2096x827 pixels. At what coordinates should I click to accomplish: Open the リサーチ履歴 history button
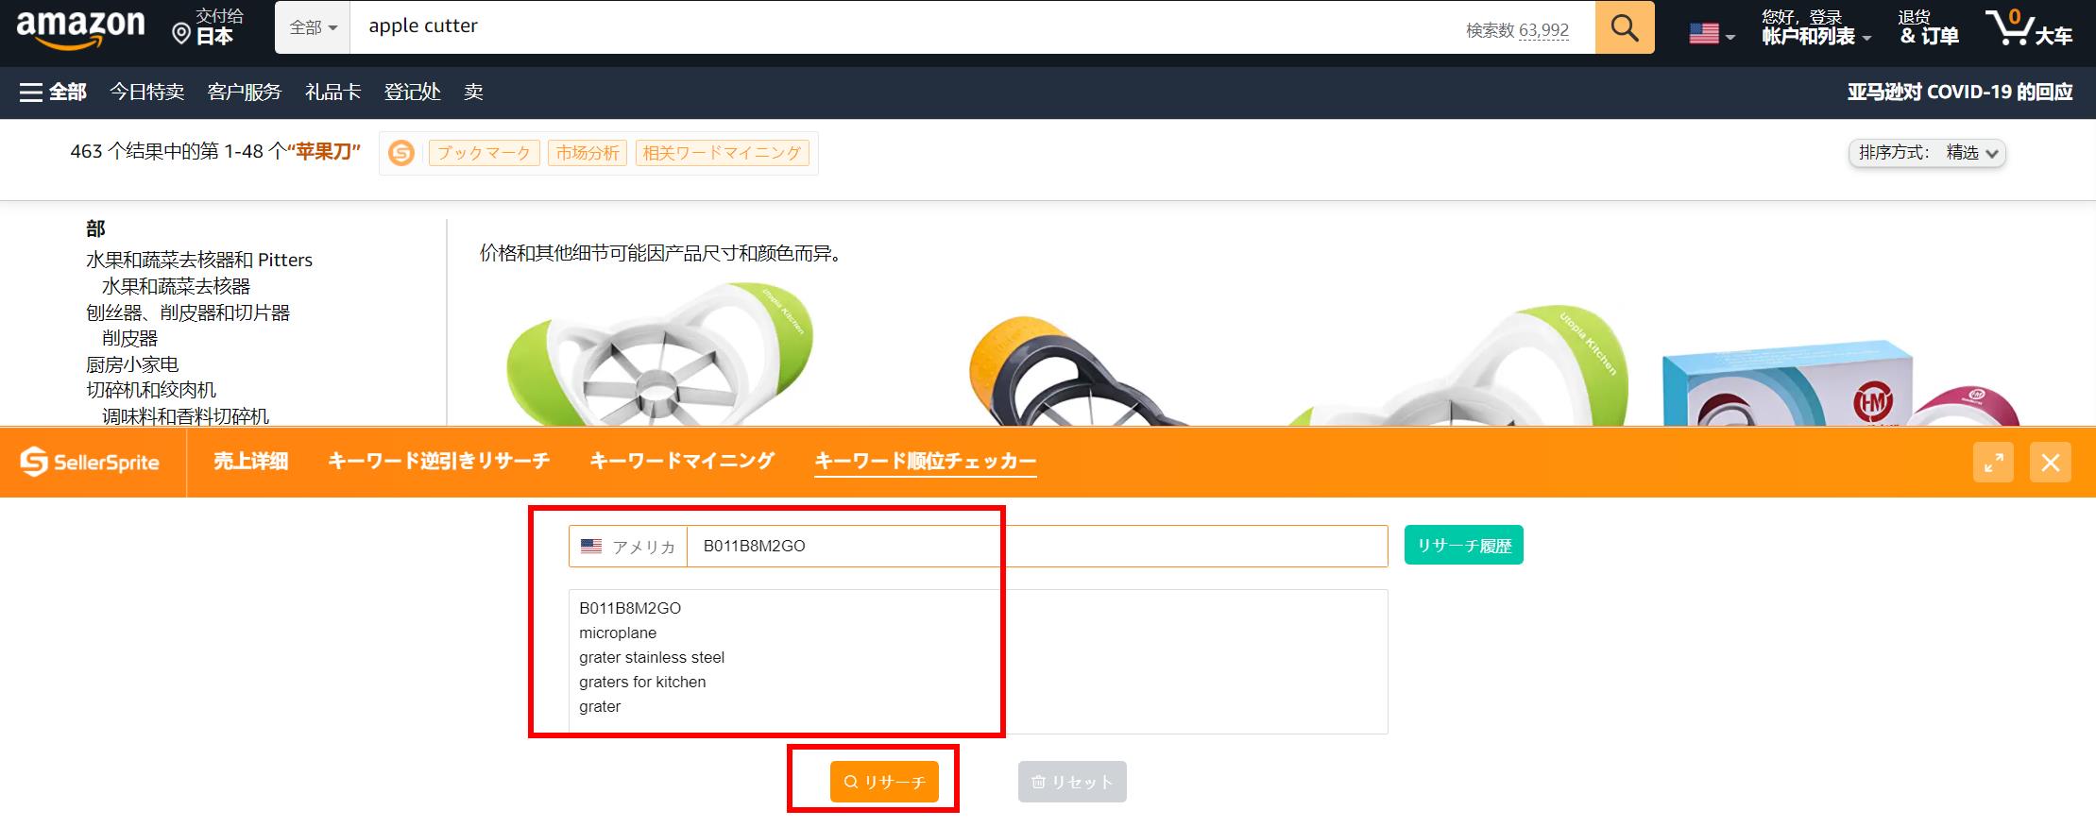pyautogui.click(x=1464, y=546)
